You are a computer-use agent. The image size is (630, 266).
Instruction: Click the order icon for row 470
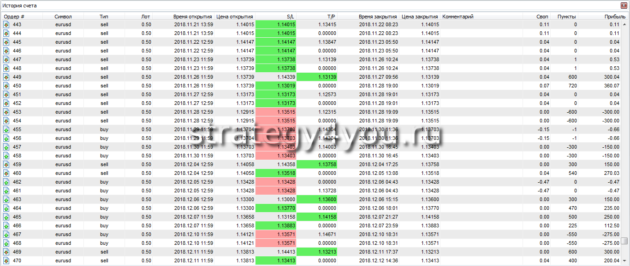[x=6, y=260]
